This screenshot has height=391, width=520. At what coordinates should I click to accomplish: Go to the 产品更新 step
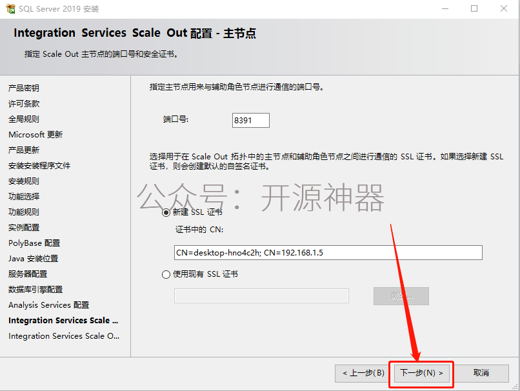[x=24, y=150]
